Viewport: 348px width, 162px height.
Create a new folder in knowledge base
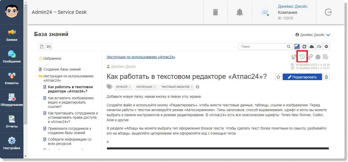point(49,46)
